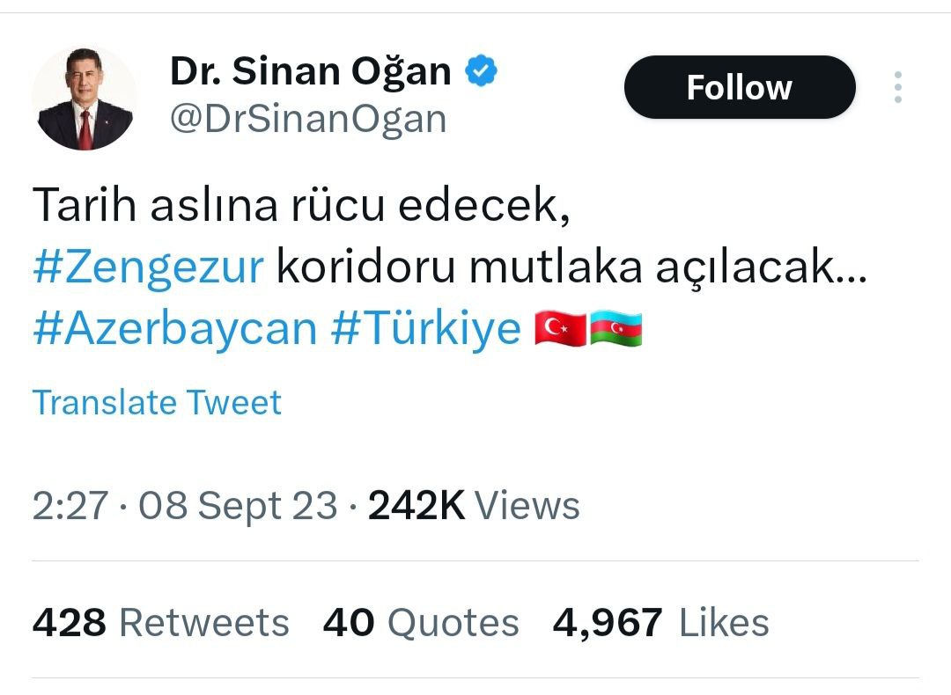Viewport: 951px width, 695px height.
Task: Open the 2:27 tweet timestamp
Action: 70,505
